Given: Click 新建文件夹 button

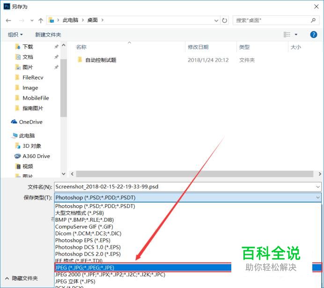Looking at the screenshot, I should point(48,35).
